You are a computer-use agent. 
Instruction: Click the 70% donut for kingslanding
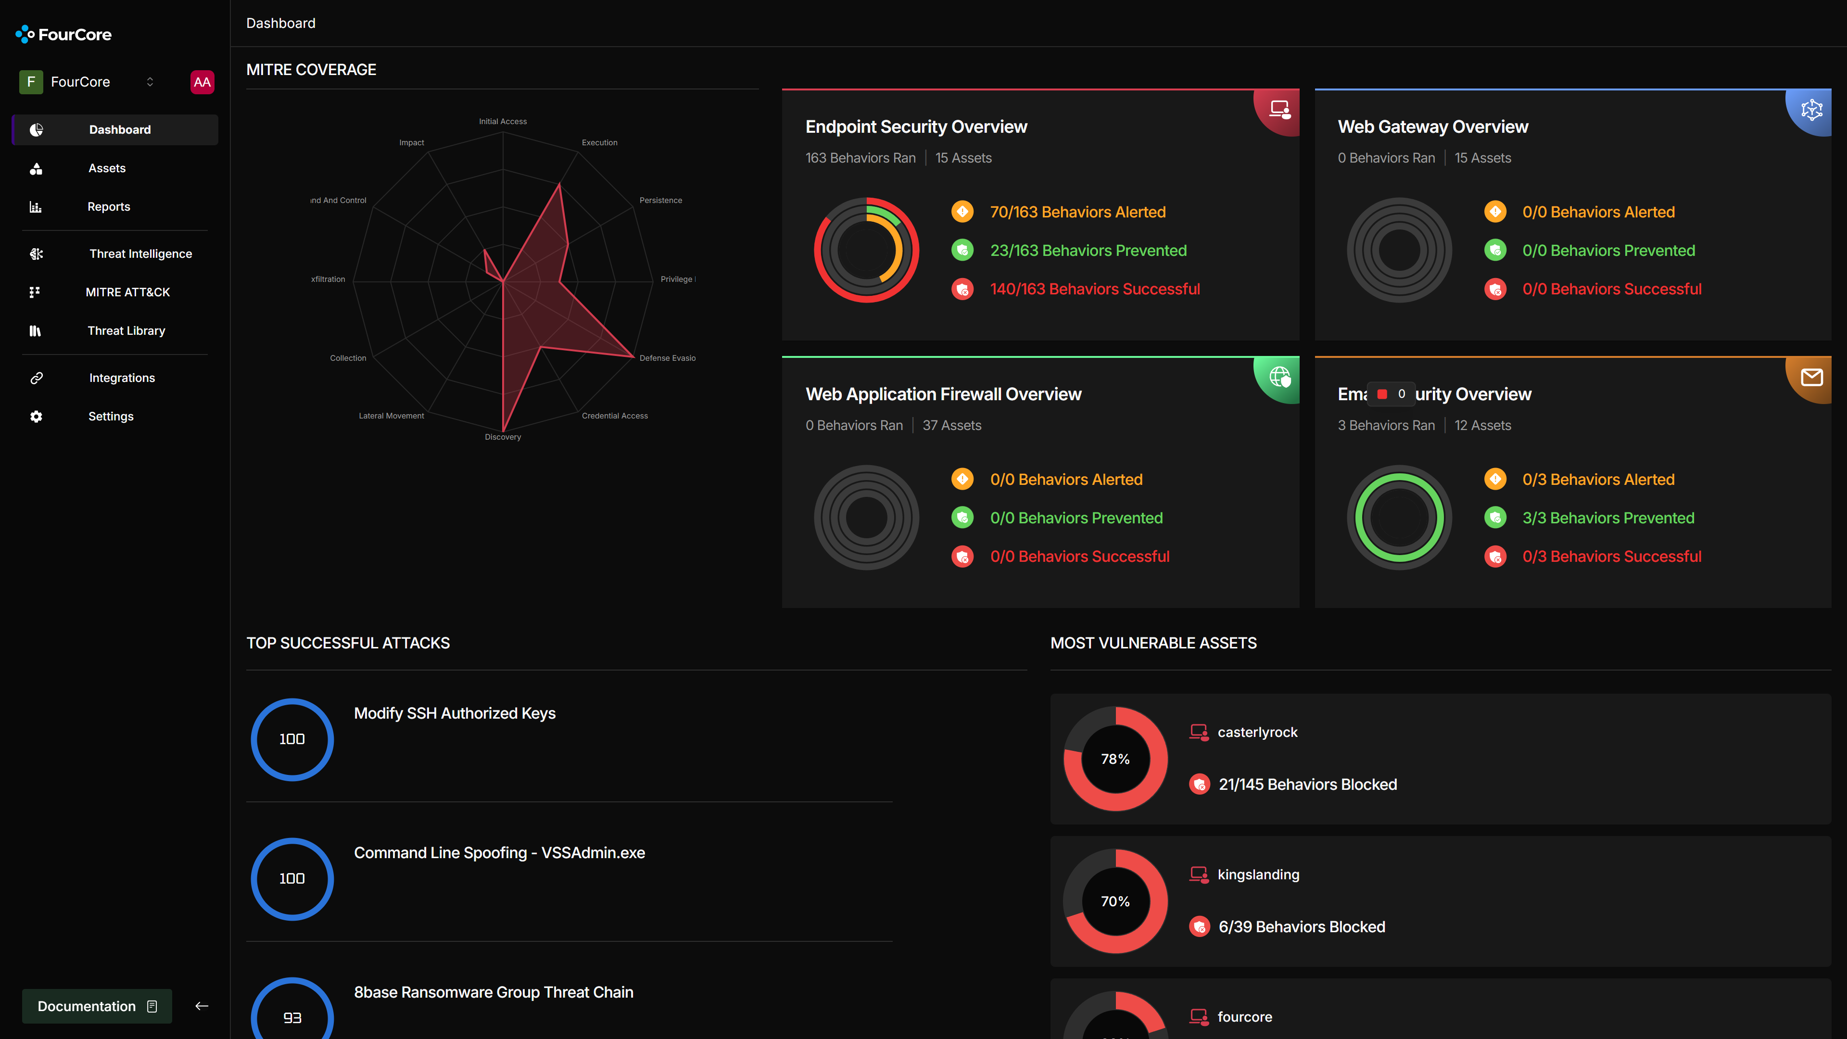(x=1115, y=901)
